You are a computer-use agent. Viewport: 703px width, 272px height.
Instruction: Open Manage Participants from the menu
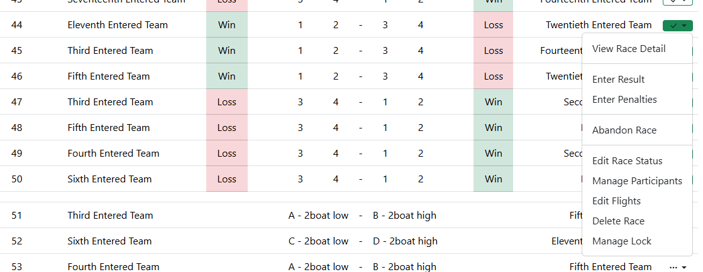pyautogui.click(x=637, y=181)
